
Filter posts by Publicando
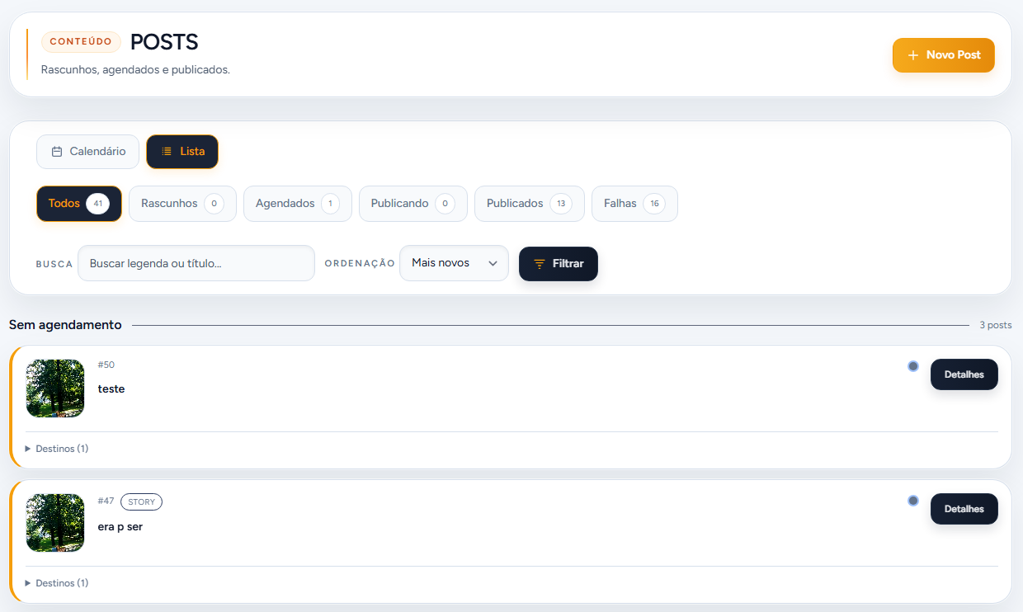[x=413, y=204]
